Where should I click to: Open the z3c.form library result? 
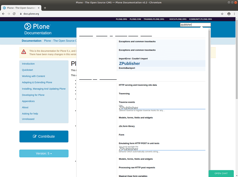coord(127,126)
